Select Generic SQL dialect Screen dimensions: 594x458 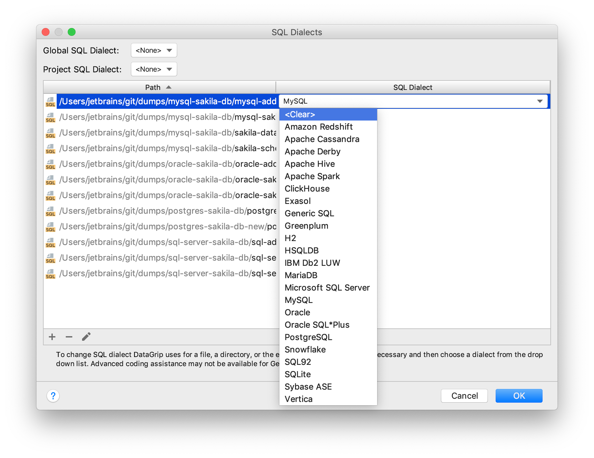click(328, 213)
